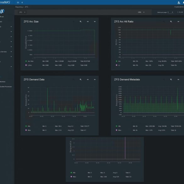This screenshot has width=184, height=184.
Task: Click the ZFS Arc Size card title
Action: coord(31,22)
